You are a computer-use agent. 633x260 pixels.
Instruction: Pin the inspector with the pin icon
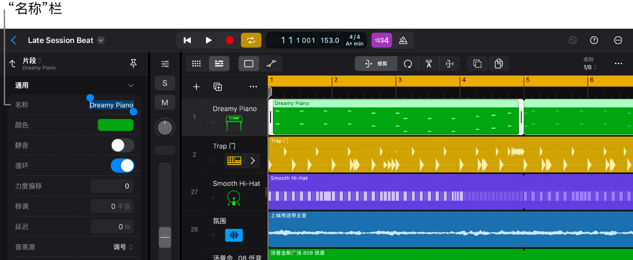pyautogui.click(x=133, y=63)
